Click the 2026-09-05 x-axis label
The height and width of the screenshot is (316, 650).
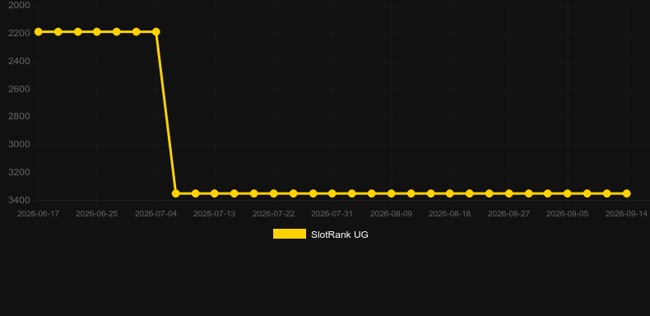point(568,214)
